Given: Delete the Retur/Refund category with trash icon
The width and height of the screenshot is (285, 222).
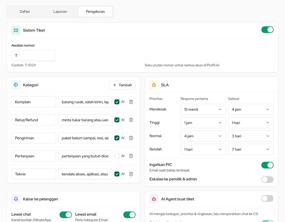Looking at the screenshot, I should [131, 120].
